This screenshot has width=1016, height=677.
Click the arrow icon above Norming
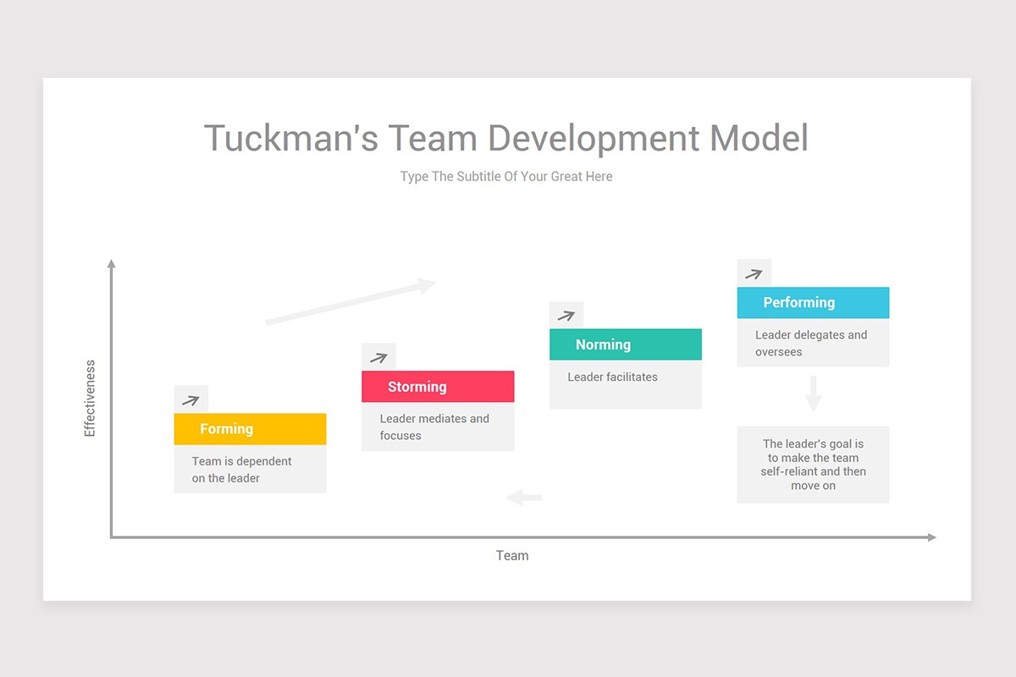click(566, 313)
